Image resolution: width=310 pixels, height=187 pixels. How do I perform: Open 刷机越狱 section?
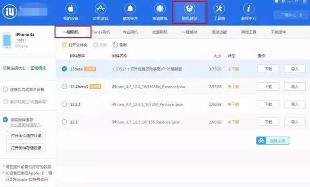(x=189, y=12)
